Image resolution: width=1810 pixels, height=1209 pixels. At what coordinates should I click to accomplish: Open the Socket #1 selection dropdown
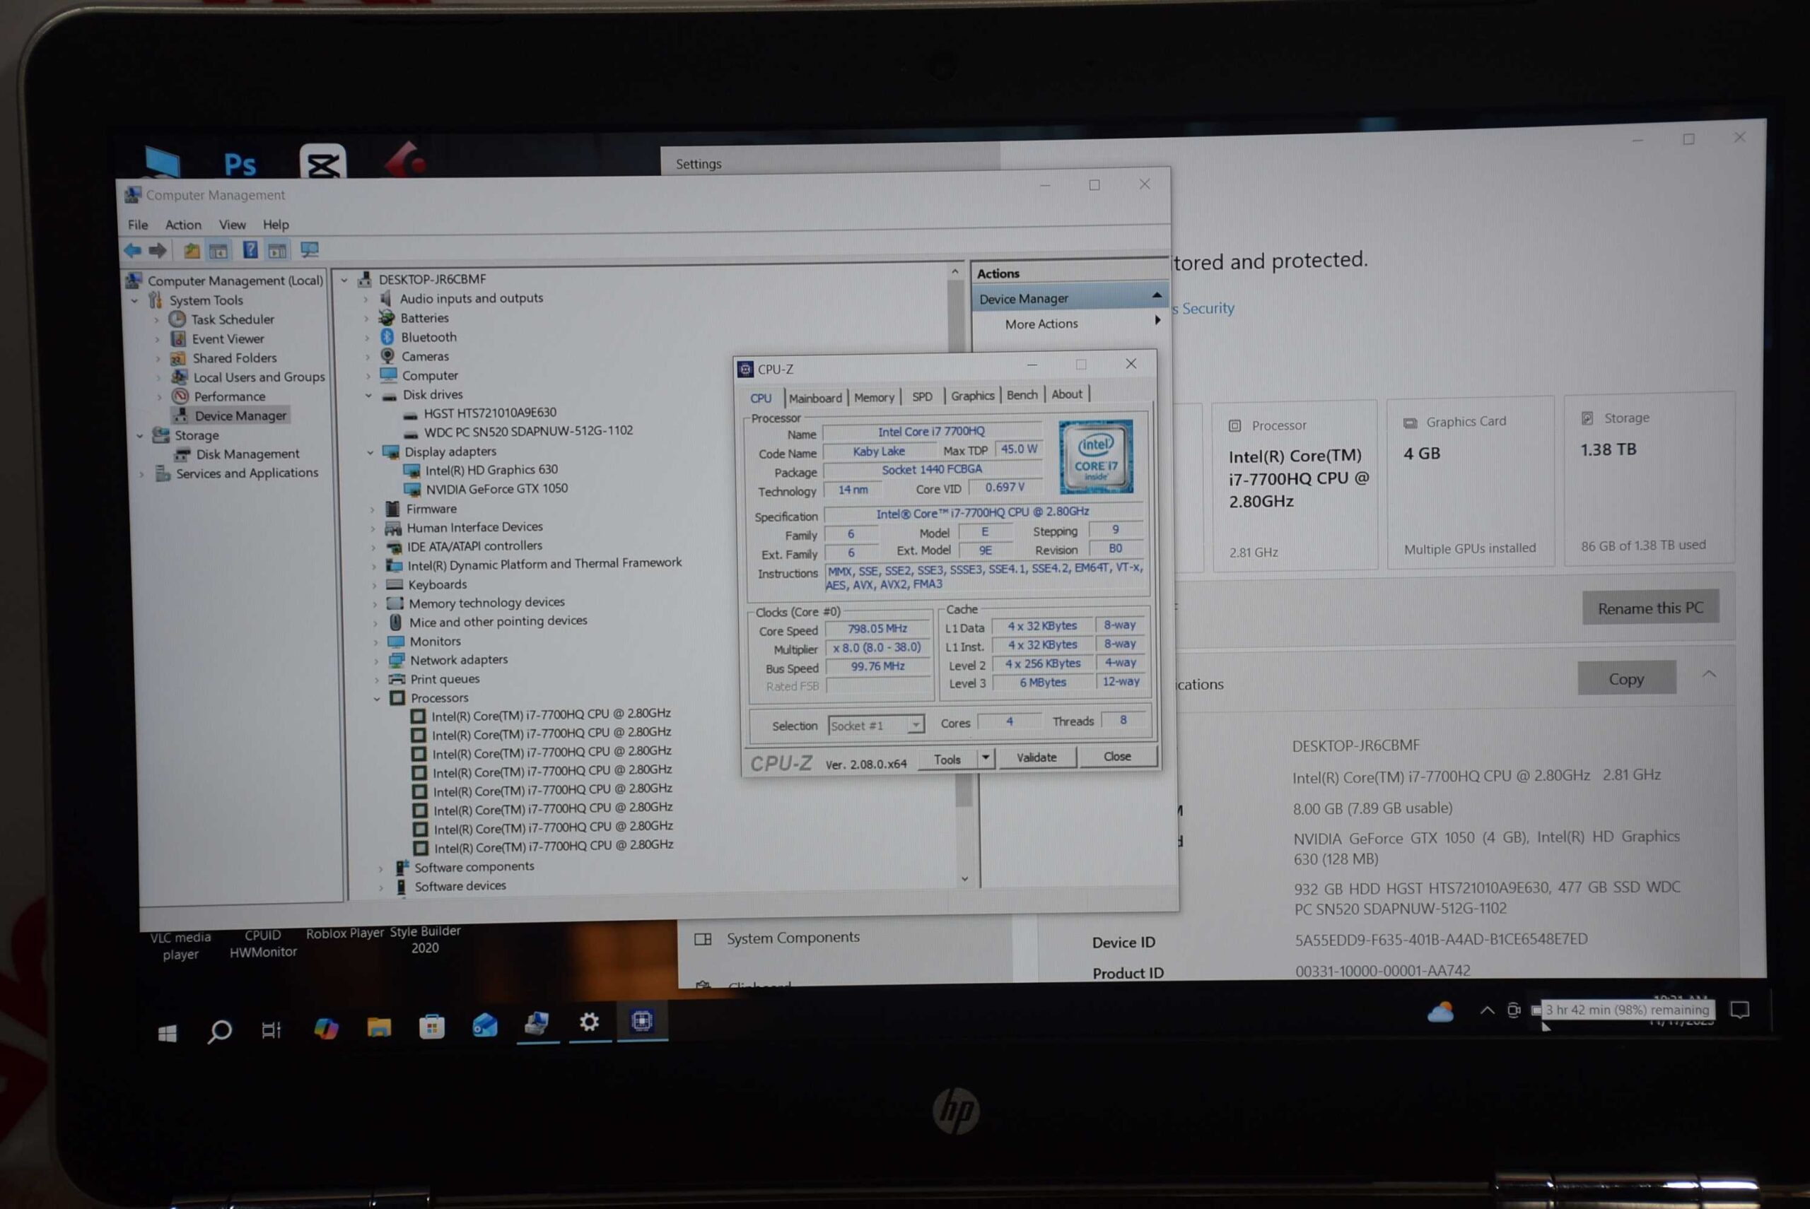915,725
